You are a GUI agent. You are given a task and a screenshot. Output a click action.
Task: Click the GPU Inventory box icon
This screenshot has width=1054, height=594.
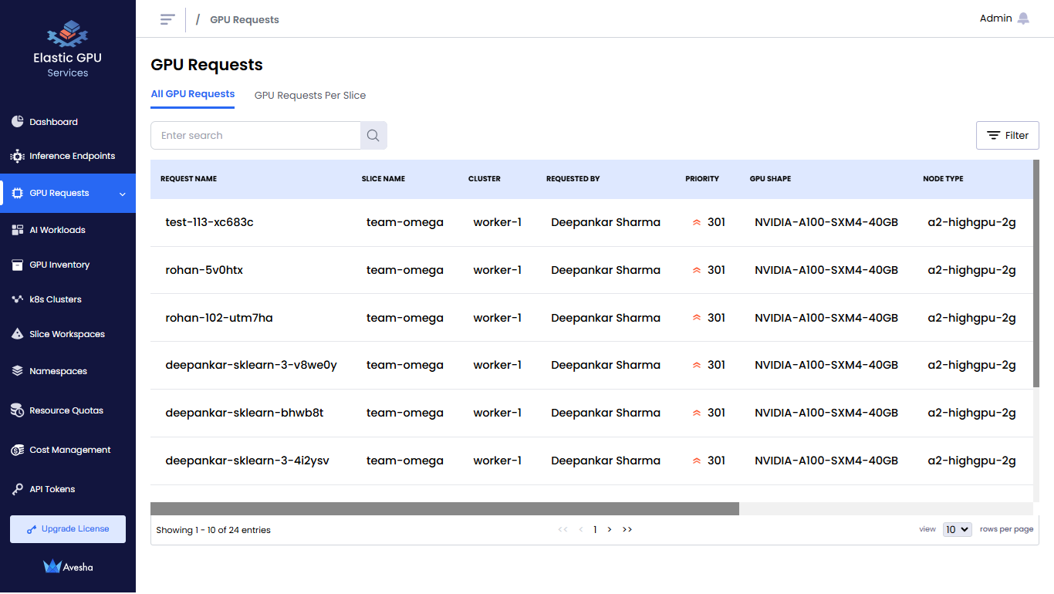tap(18, 265)
